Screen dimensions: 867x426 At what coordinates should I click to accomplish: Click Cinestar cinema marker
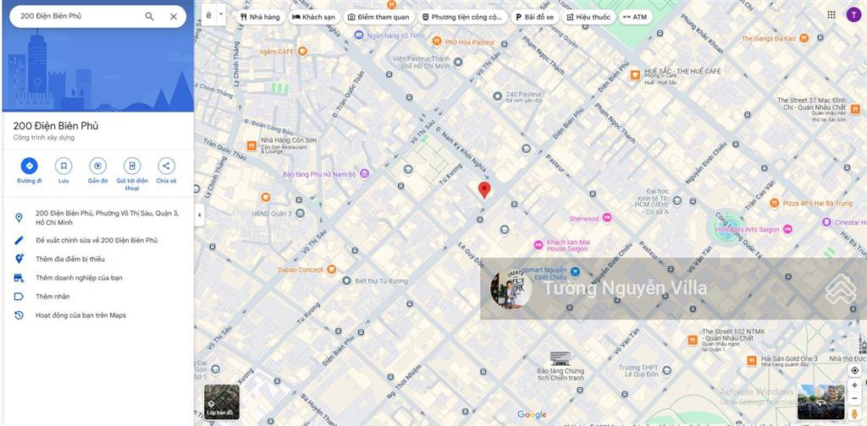pyautogui.click(x=826, y=221)
